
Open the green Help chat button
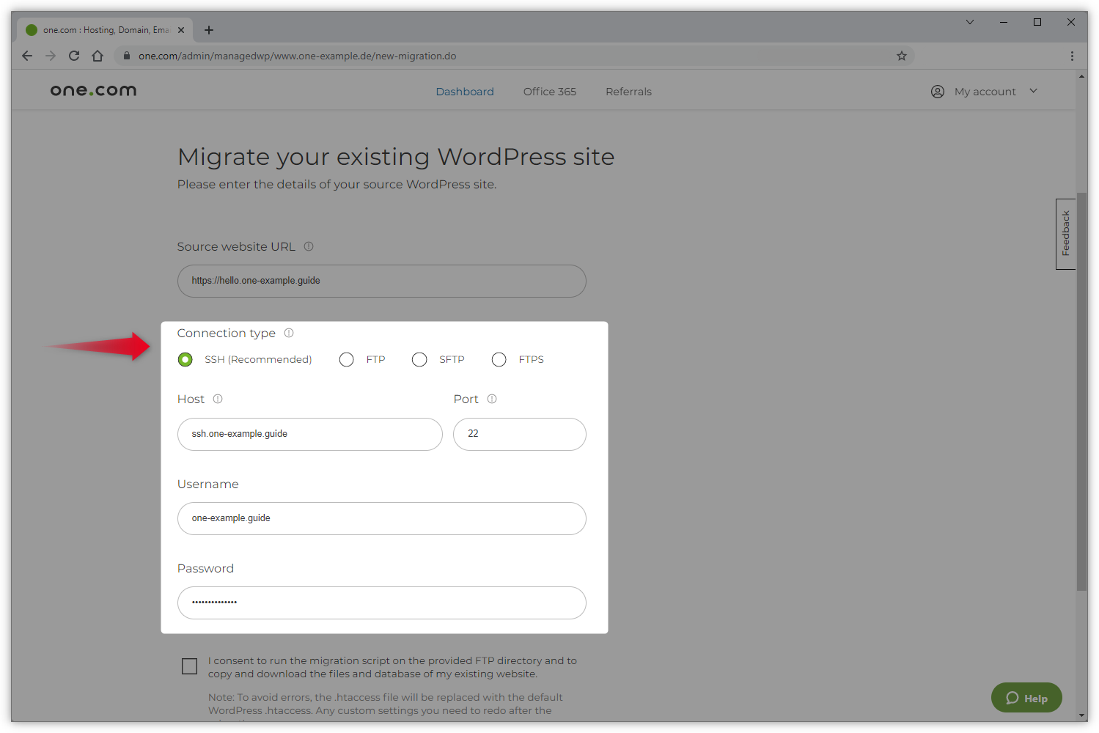click(x=1026, y=698)
